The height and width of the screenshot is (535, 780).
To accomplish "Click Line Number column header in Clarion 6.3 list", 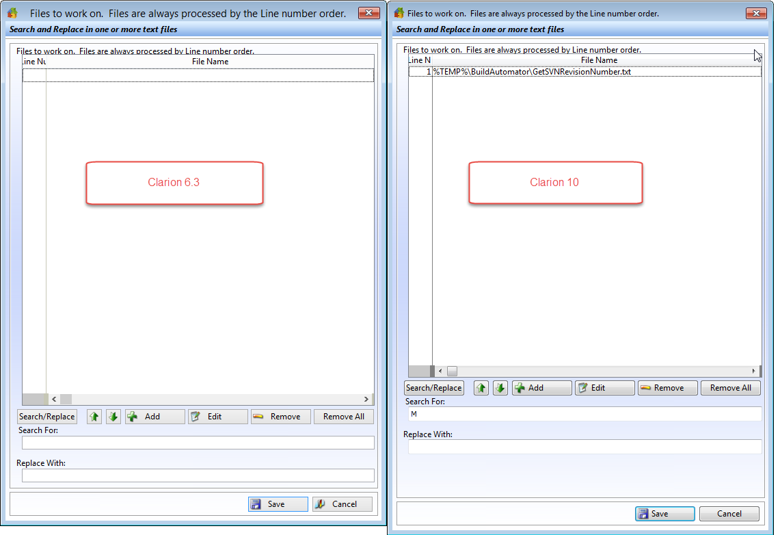I will click(x=34, y=62).
